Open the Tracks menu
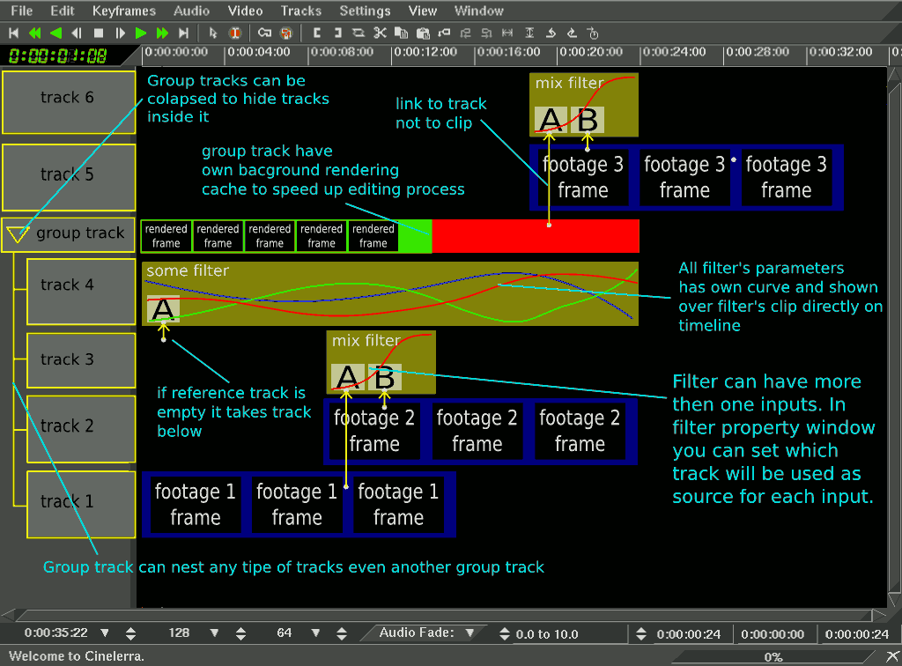This screenshot has width=902, height=666. 301,11
